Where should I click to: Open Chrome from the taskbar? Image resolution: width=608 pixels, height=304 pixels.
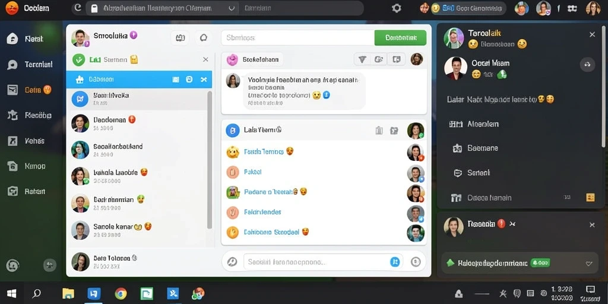pyautogui.click(x=121, y=293)
